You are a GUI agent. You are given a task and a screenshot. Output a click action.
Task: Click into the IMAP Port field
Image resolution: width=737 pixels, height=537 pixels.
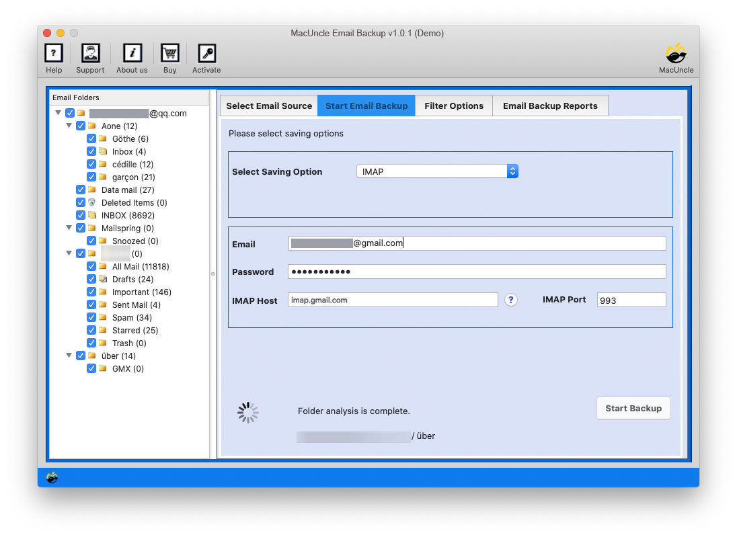(x=631, y=300)
